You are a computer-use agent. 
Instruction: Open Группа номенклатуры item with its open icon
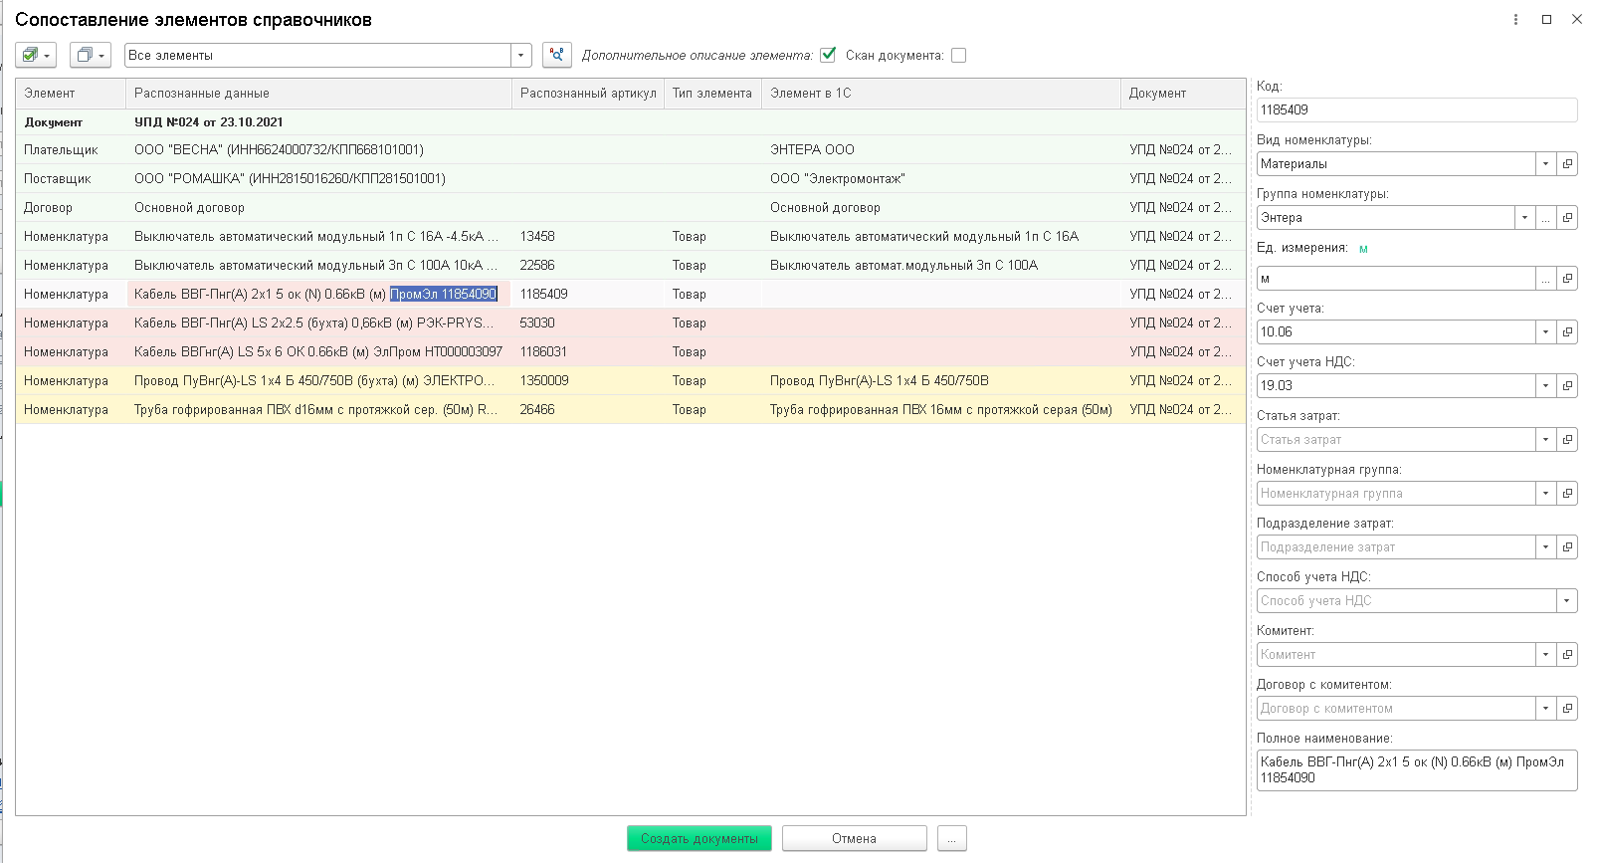[1567, 217]
